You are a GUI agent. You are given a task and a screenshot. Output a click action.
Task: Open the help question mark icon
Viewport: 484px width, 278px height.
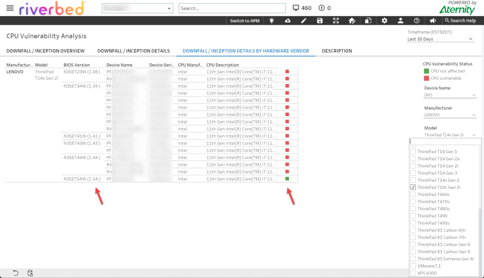(x=416, y=21)
